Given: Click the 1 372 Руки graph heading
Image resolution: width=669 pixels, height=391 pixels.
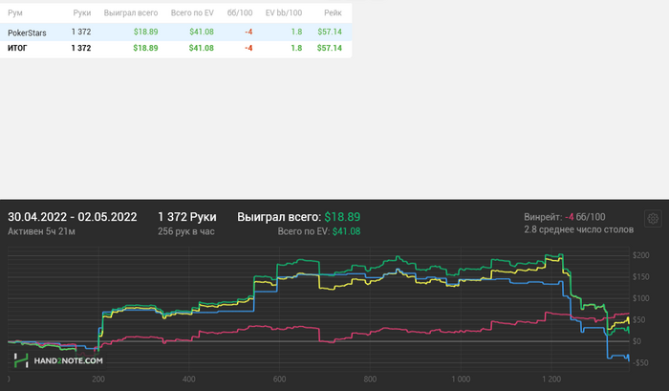Looking at the screenshot, I should coord(187,217).
